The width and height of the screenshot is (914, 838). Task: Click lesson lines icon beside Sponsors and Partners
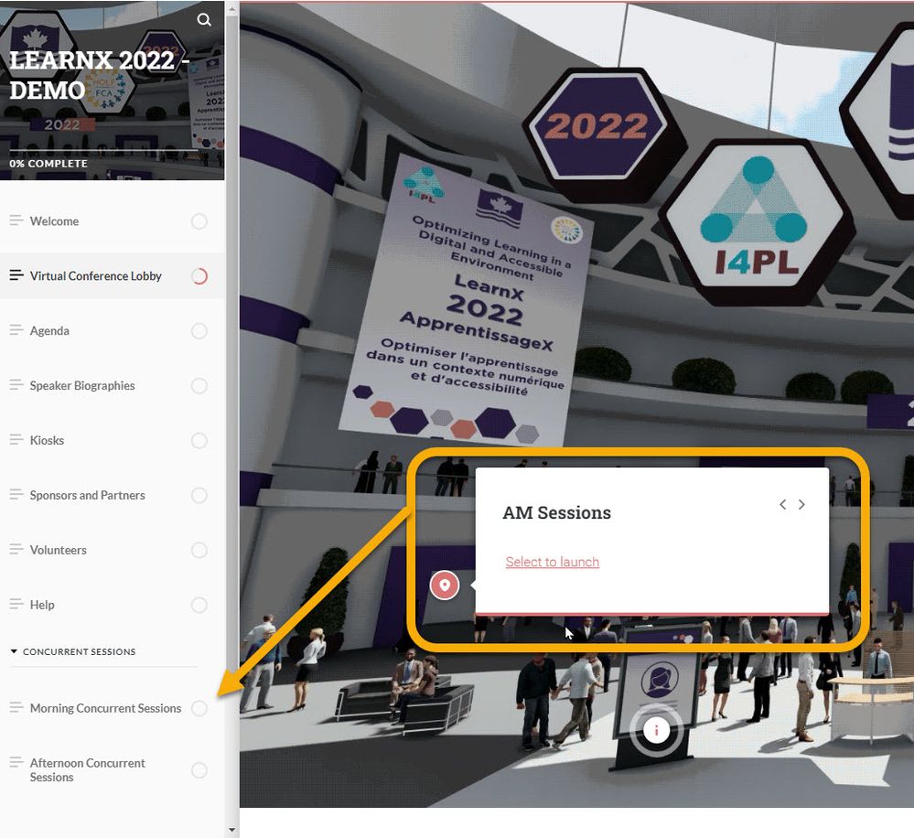16,495
